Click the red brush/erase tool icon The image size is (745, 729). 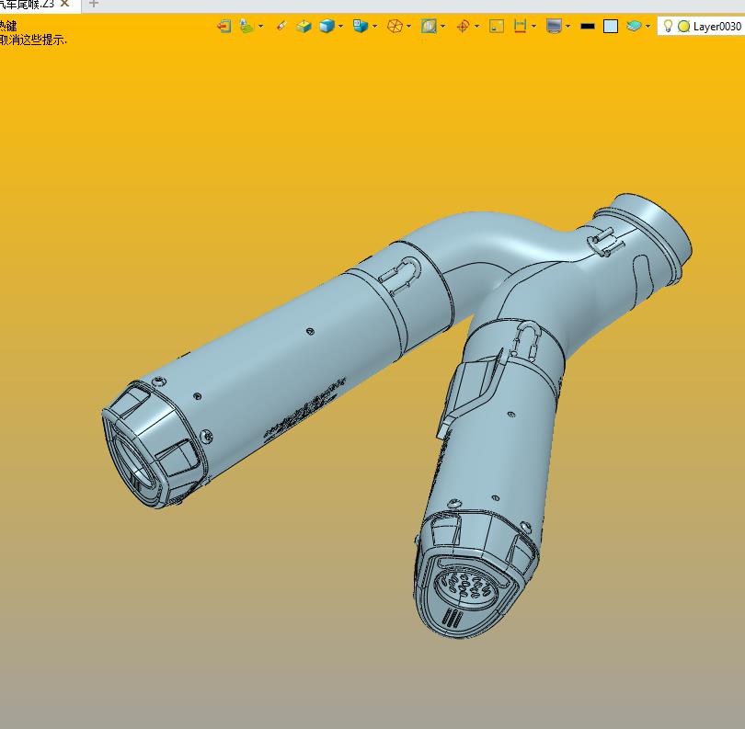pos(281,26)
